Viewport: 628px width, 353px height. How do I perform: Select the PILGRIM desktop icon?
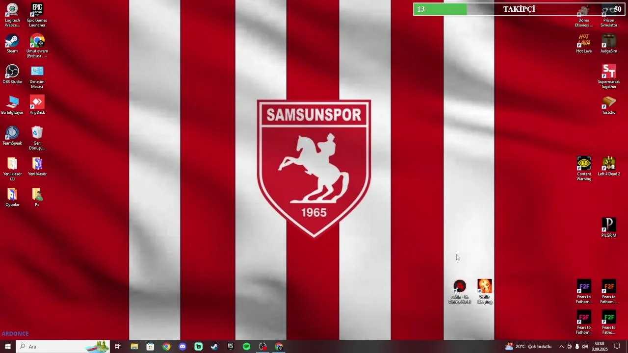pyautogui.click(x=609, y=228)
